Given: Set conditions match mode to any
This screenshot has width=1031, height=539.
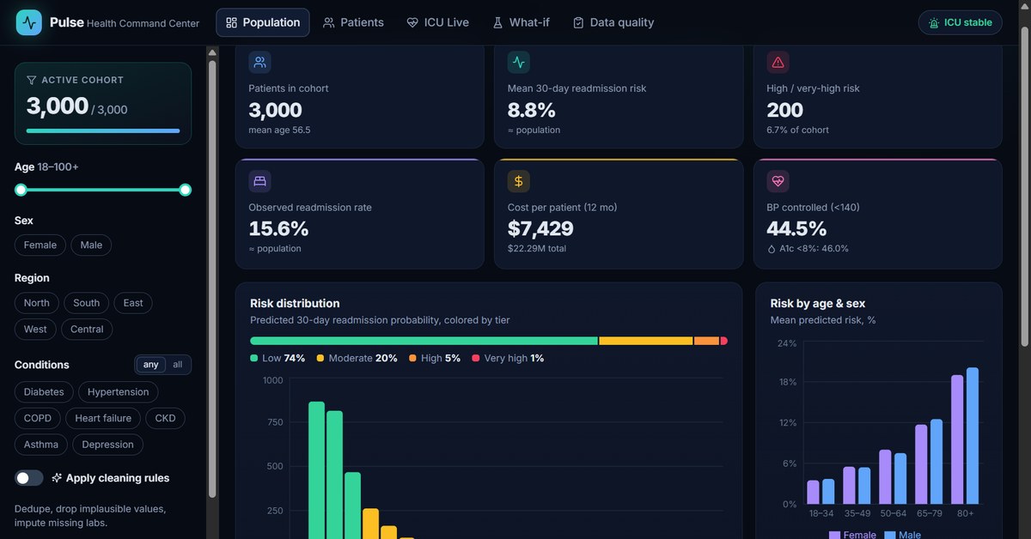Looking at the screenshot, I should click(151, 365).
